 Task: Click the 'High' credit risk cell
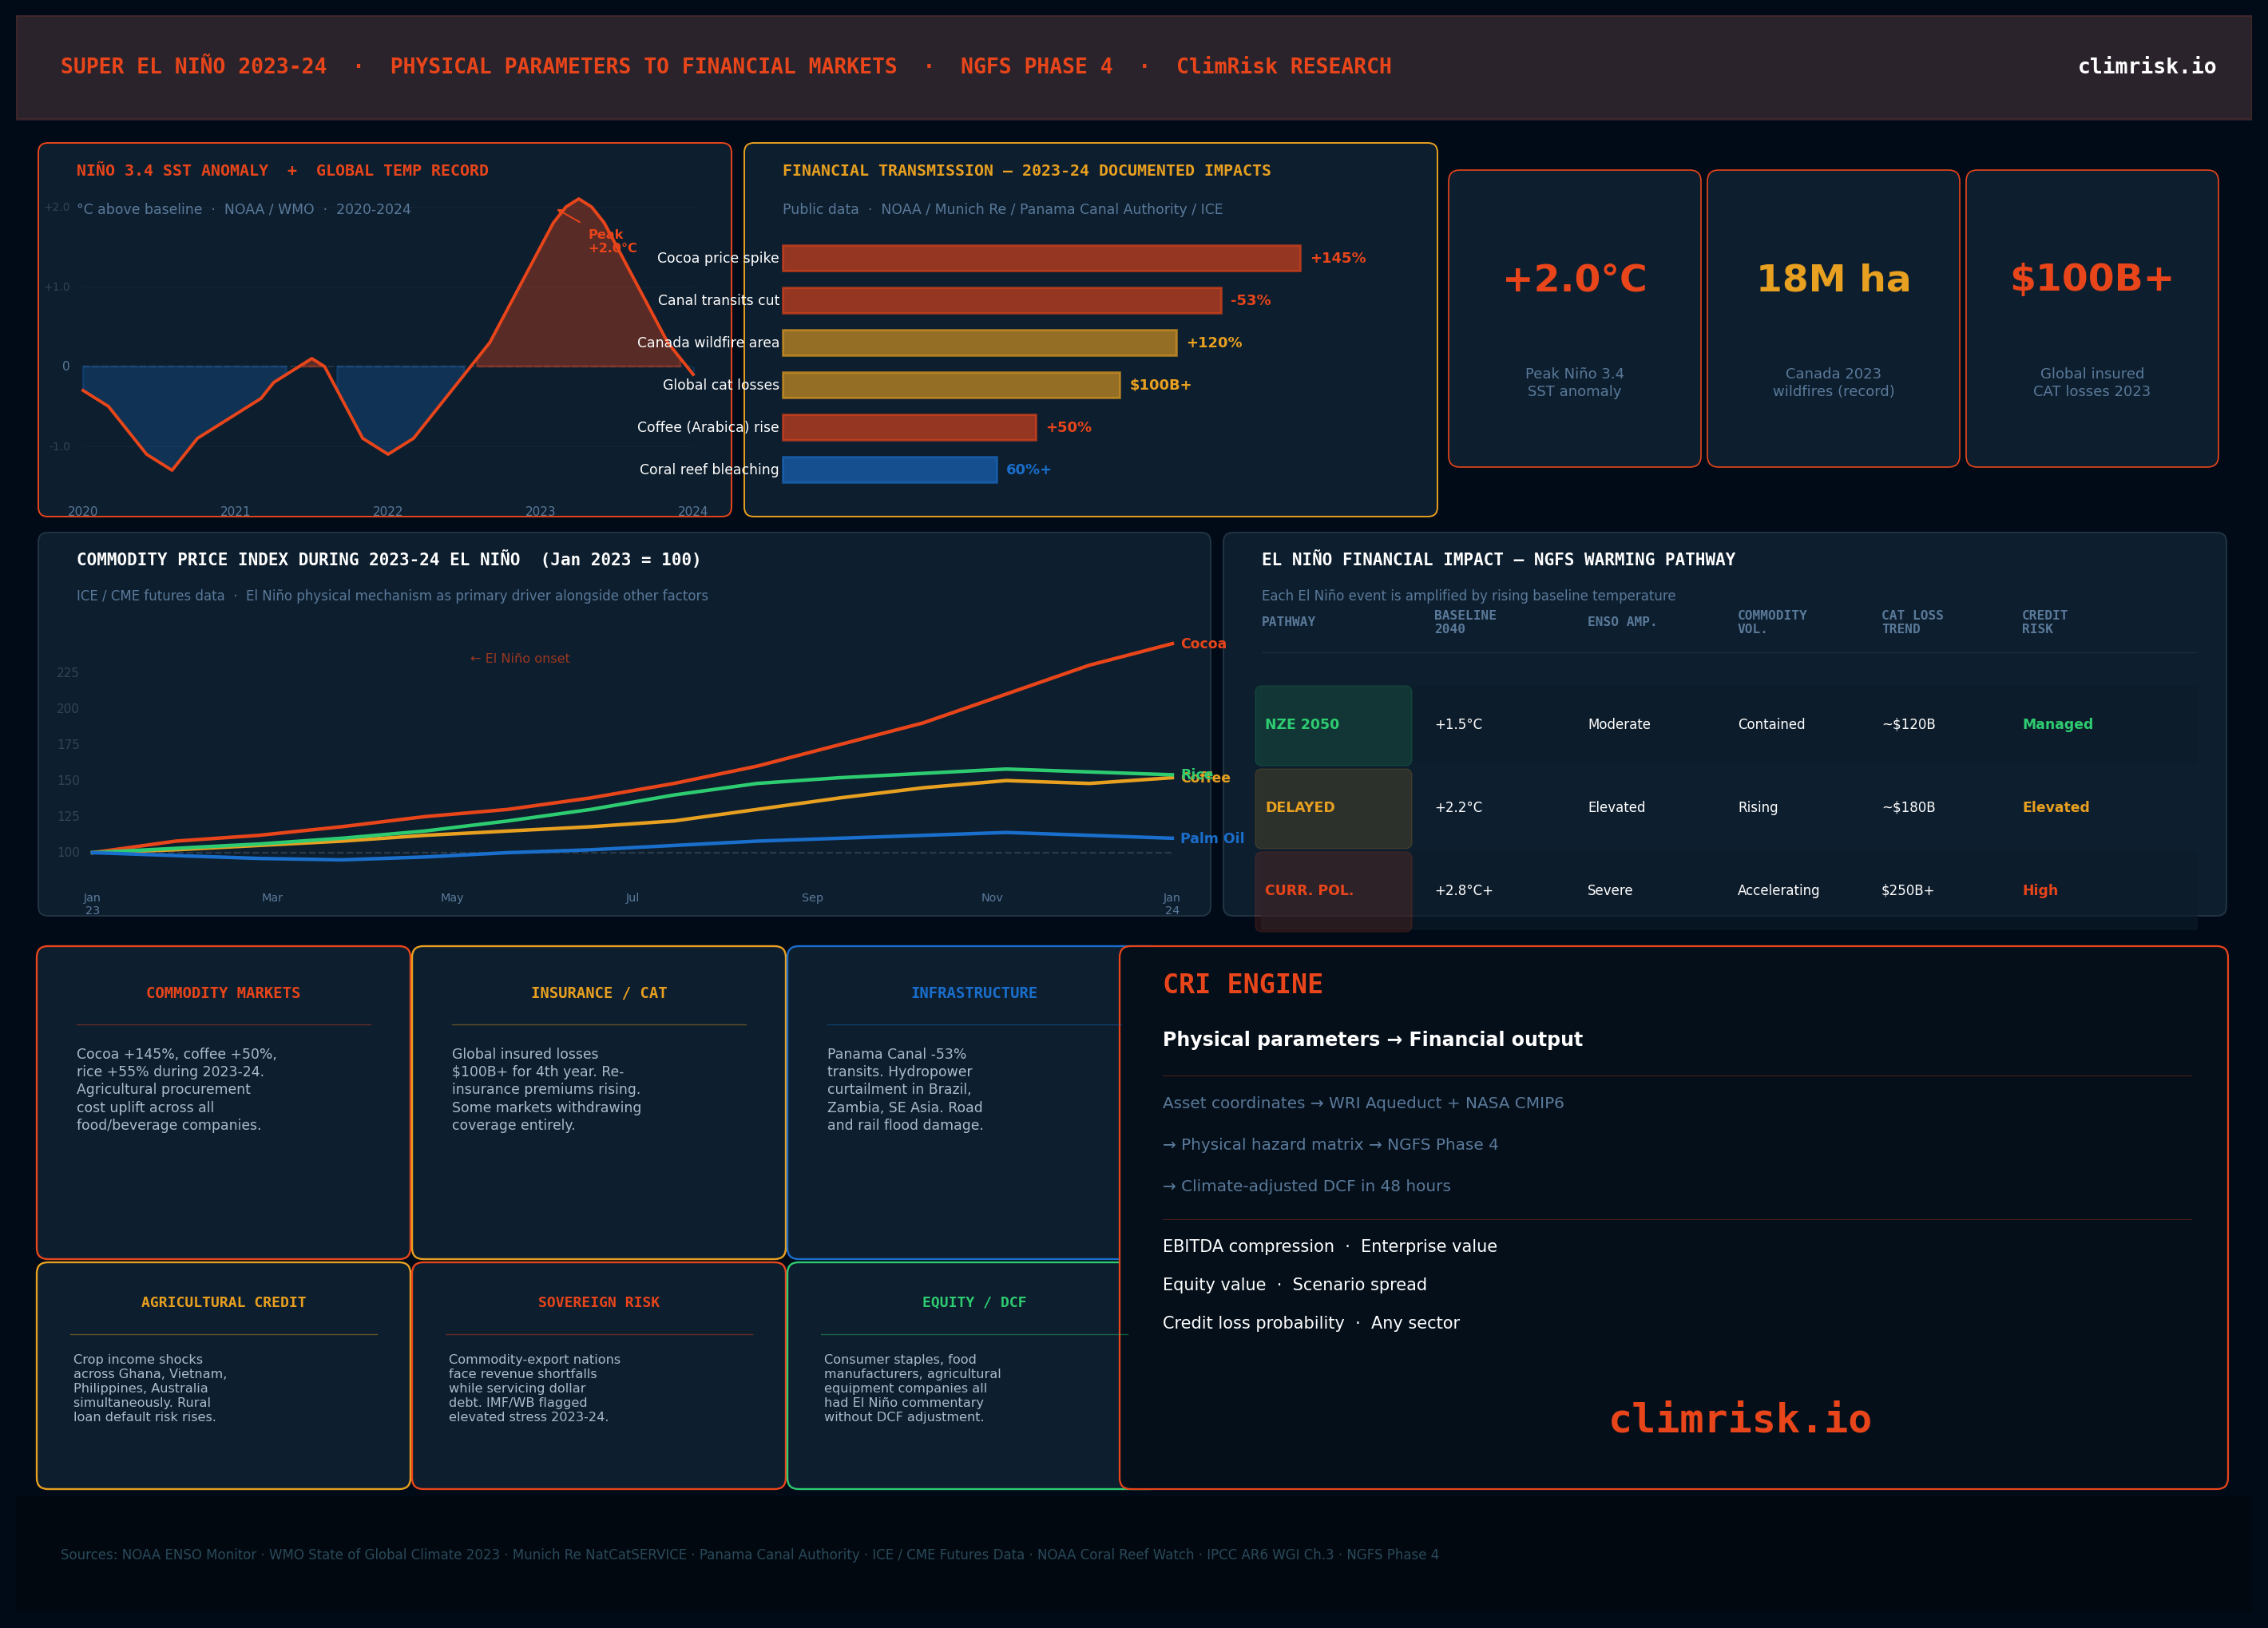2039,890
